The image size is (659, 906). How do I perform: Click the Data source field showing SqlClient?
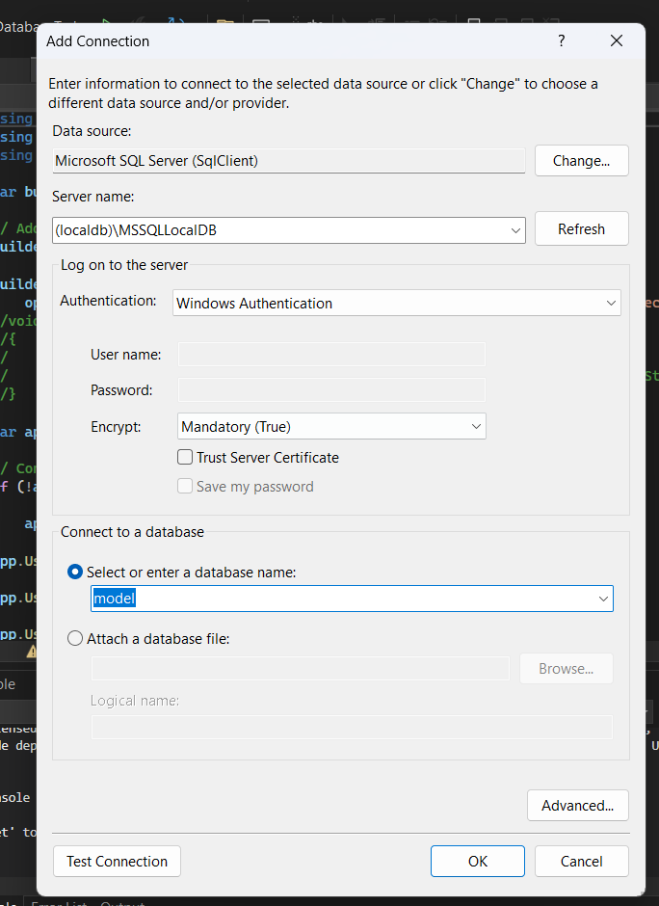288,161
